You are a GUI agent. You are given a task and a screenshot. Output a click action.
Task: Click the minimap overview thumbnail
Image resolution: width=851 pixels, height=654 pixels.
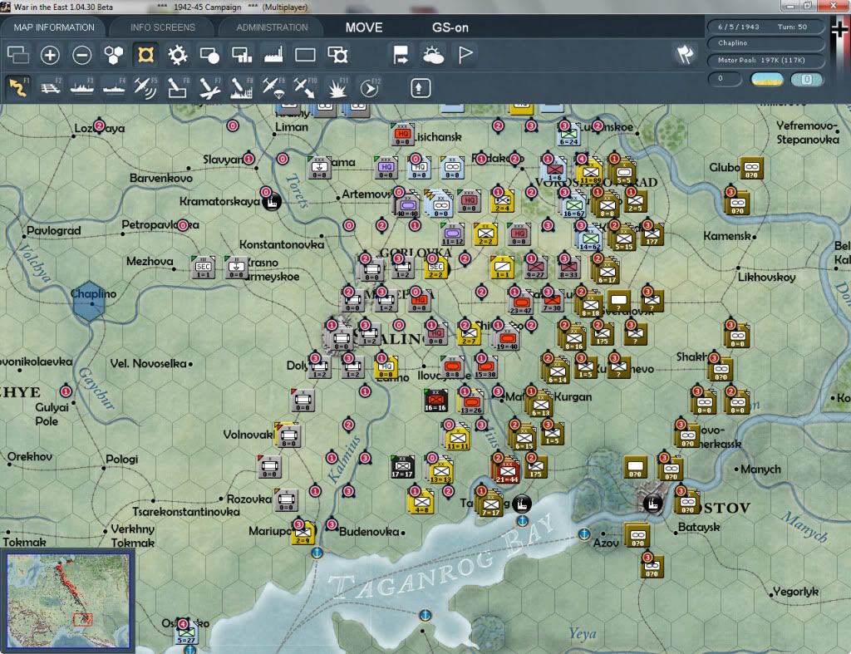[x=68, y=601]
